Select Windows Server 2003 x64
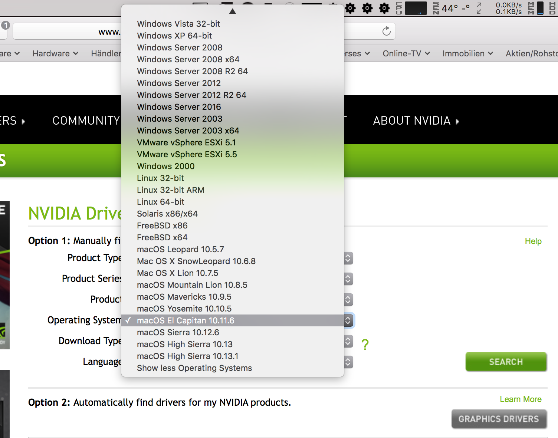558x438 pixels. click(x=233, y=131)
